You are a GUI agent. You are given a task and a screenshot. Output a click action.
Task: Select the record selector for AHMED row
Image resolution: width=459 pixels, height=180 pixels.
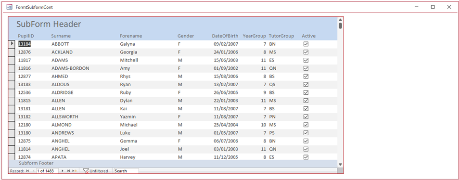(x=12, y=77)
